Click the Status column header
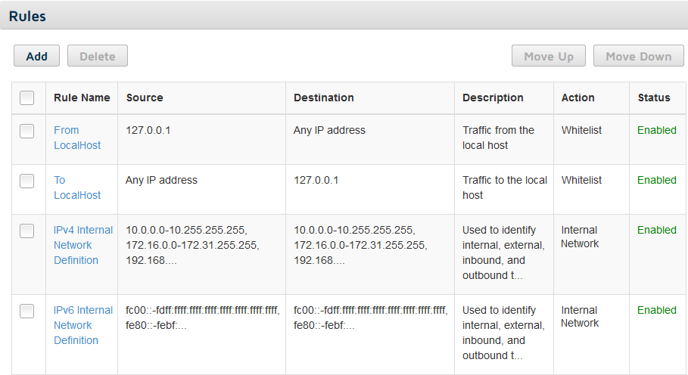 (654, 98)
